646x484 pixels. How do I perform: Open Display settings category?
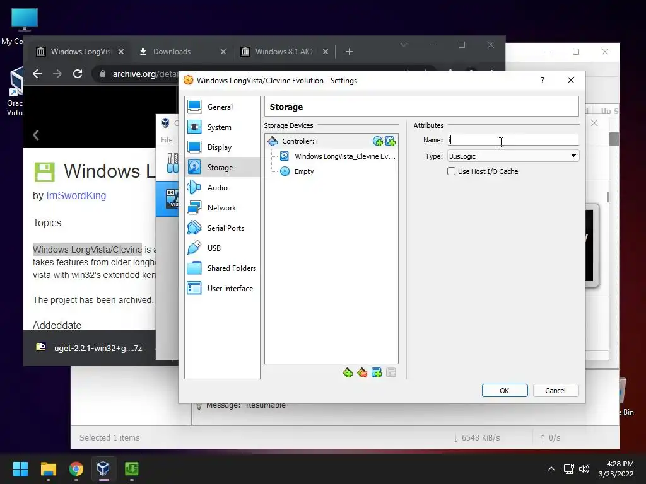pyautogui.click(x=222, y=147)
